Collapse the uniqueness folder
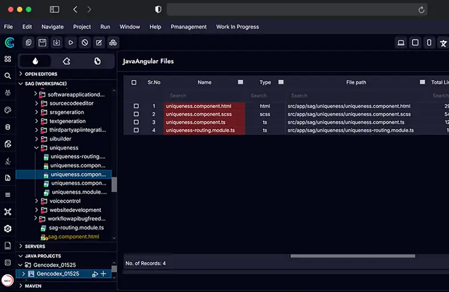 [36, 147]
